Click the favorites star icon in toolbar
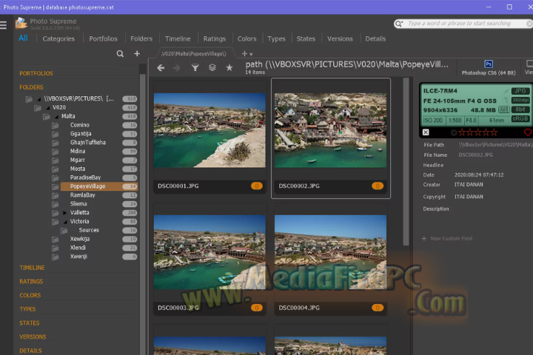The image size is (533, 355). [229, 67]
